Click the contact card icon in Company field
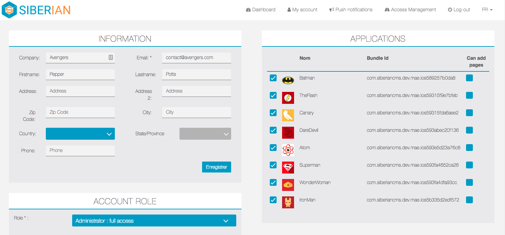The width and height of the screenshot is (505, 235). coord(111,57)
